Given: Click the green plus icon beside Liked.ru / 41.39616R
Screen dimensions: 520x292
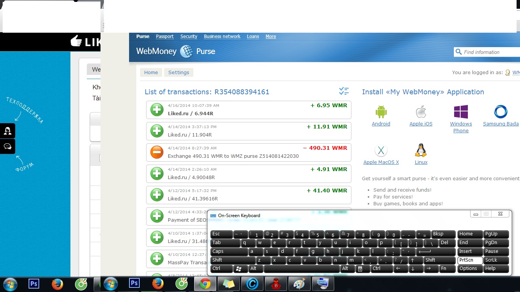Looking at the screenshot, I should click(x=157, y=195).
